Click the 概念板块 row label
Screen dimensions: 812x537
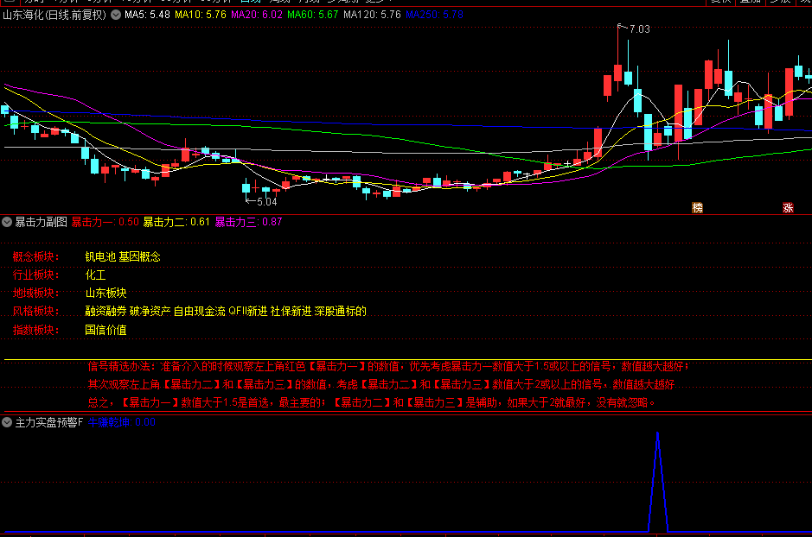point(35,257)
